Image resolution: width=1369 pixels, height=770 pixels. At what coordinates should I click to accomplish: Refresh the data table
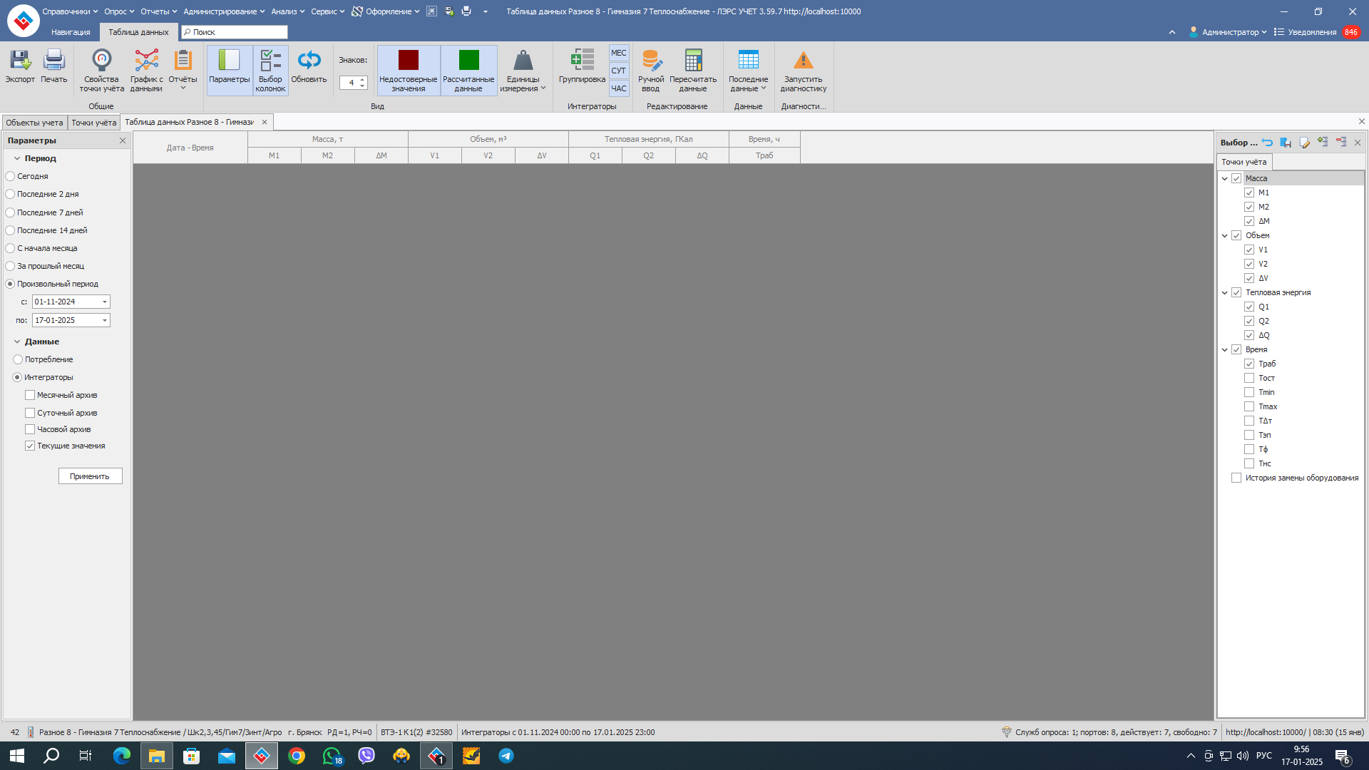pyautogui.click(x=309, y=68)
